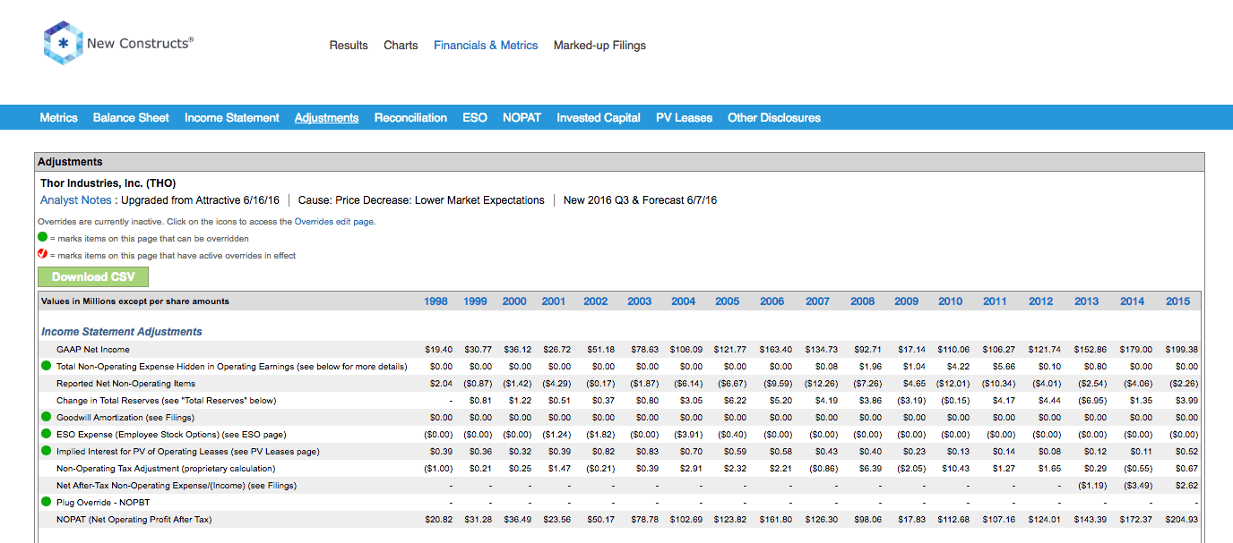Select the 2009 year column header

[x=907, y=301]
